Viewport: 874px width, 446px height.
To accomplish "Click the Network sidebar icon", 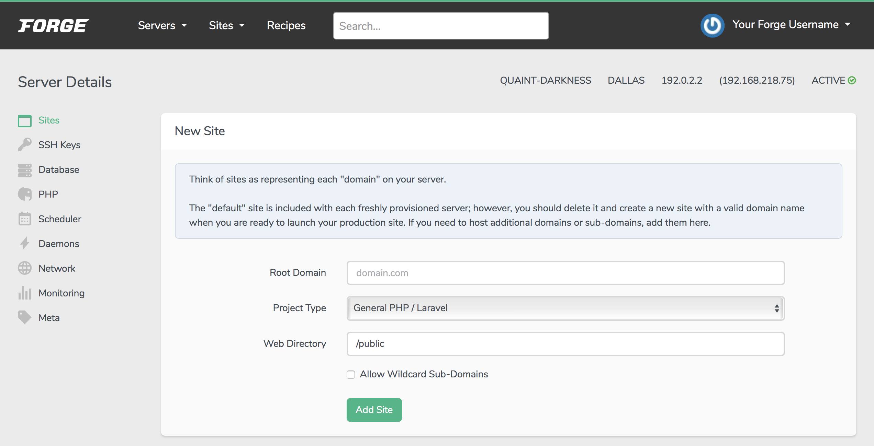I will [x=24, y=267].
